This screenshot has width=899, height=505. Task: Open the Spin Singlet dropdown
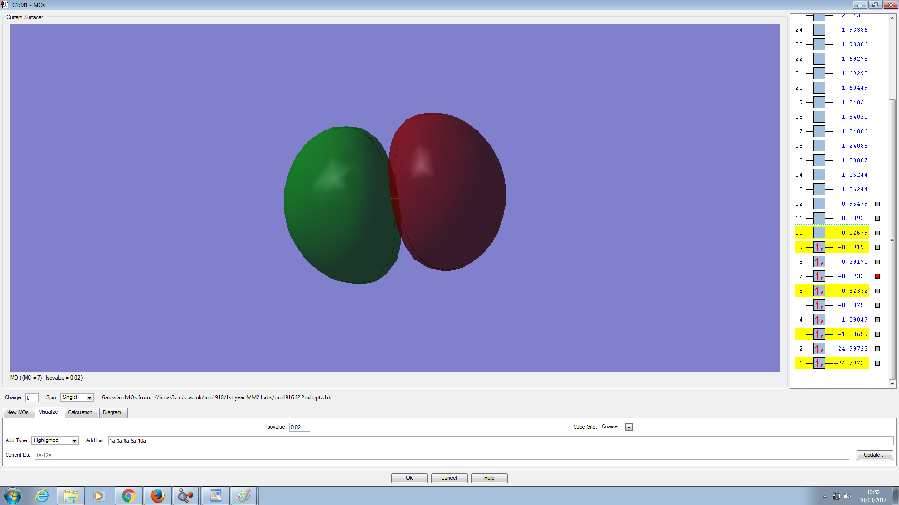click(89, 397)
